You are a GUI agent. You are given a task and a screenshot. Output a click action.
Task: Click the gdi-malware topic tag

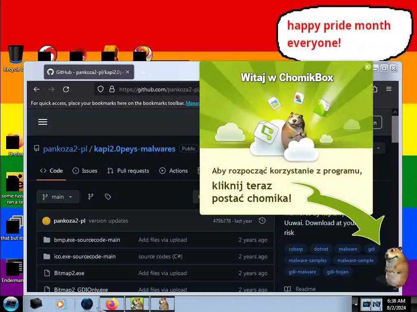point(303,272)
